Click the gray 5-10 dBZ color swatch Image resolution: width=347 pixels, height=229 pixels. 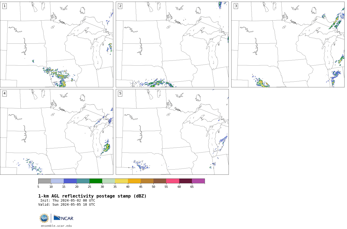[44, 181]
